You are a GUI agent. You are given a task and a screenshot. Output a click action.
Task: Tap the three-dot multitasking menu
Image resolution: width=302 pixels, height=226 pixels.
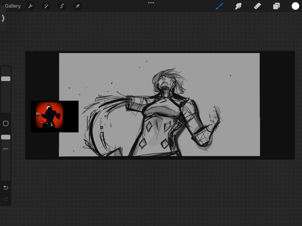coord(151,3)
